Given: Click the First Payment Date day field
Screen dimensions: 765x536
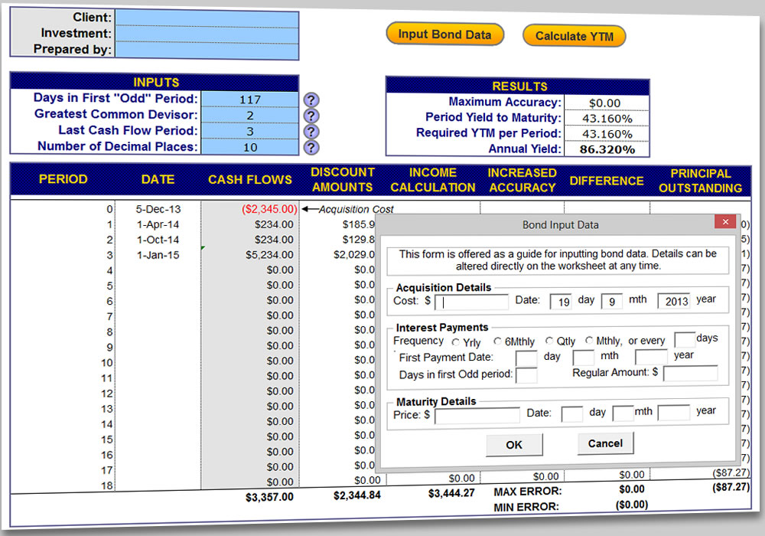Looking at the screenshot, I should point(526,357).
